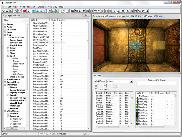Image resolution: width=182 pixels, height=137 pixels.
Task: Expand the Actors tree node
Action: pyautogui.click(x=5, y=24)
